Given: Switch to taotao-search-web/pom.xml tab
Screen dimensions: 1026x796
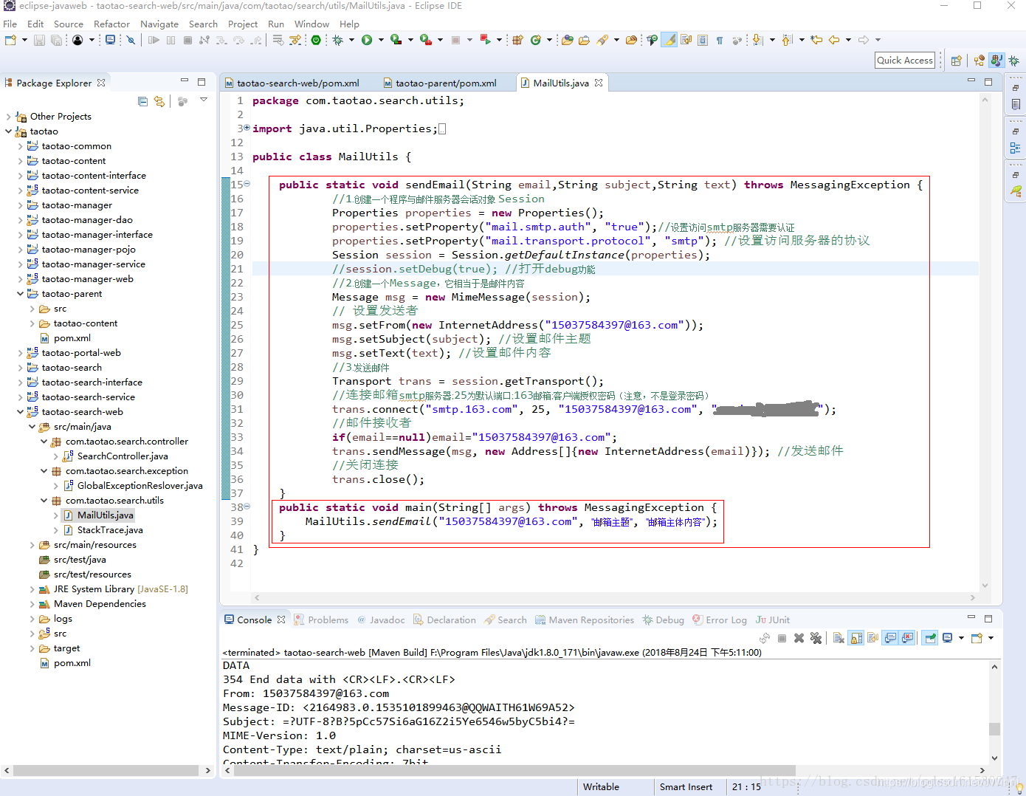Looking at the screenshot, I should tap(292, 83).
